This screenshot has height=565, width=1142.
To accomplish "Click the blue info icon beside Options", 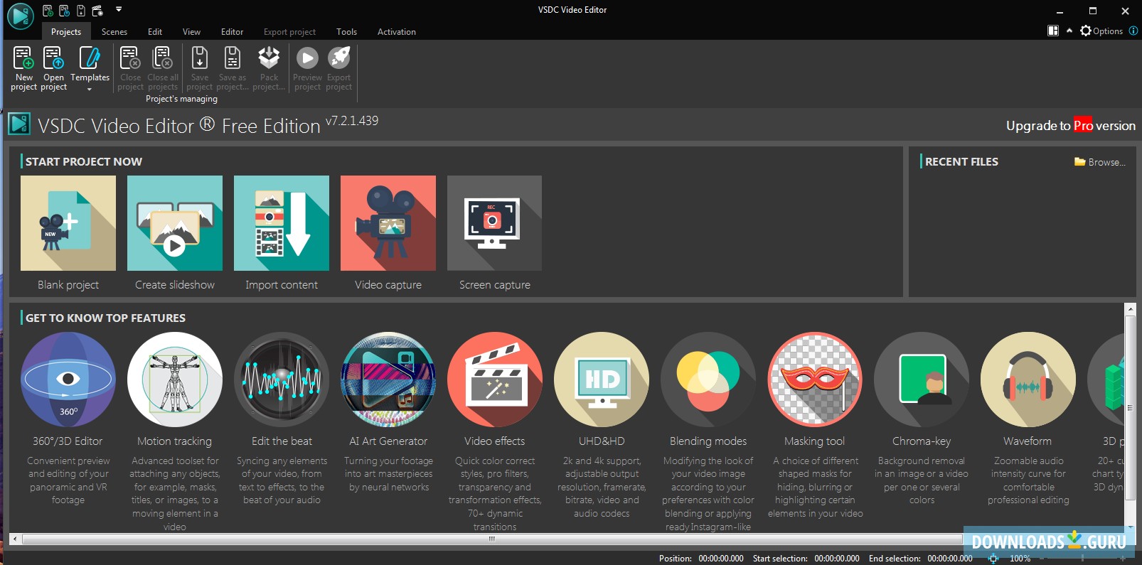I will coord(1133,31).
